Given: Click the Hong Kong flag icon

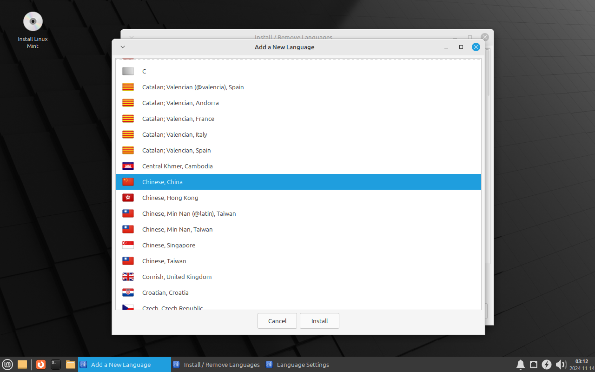Looking at the screenshot, I should click(x=128, y=198).
